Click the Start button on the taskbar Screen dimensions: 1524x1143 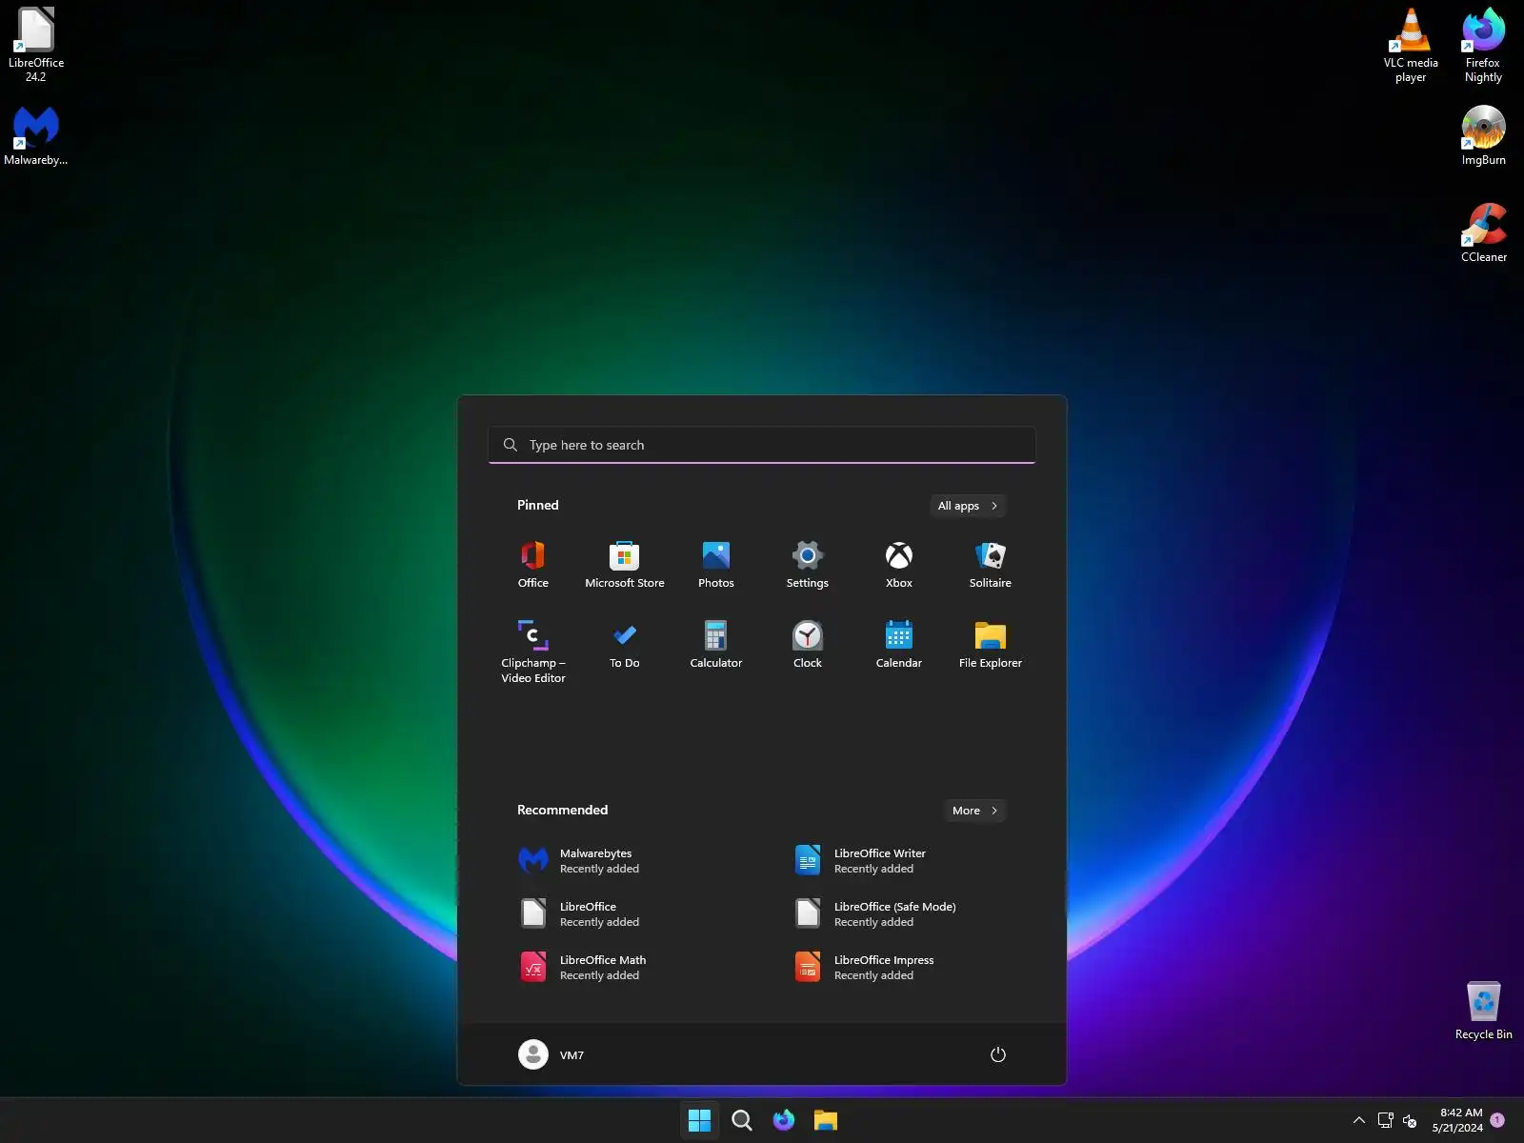699,1120
